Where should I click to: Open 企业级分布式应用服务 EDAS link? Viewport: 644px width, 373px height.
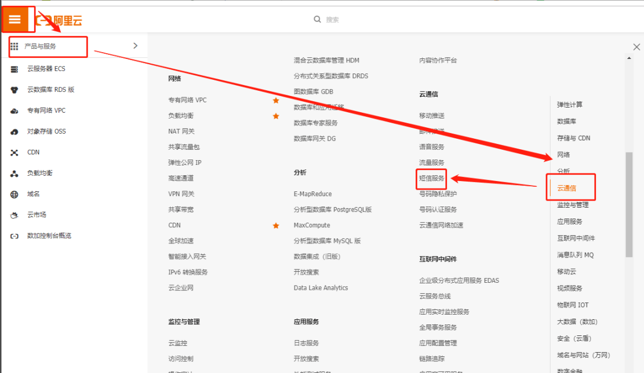(459, 280)
